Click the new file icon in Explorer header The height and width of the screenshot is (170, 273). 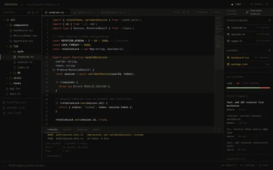click(29, 12)
